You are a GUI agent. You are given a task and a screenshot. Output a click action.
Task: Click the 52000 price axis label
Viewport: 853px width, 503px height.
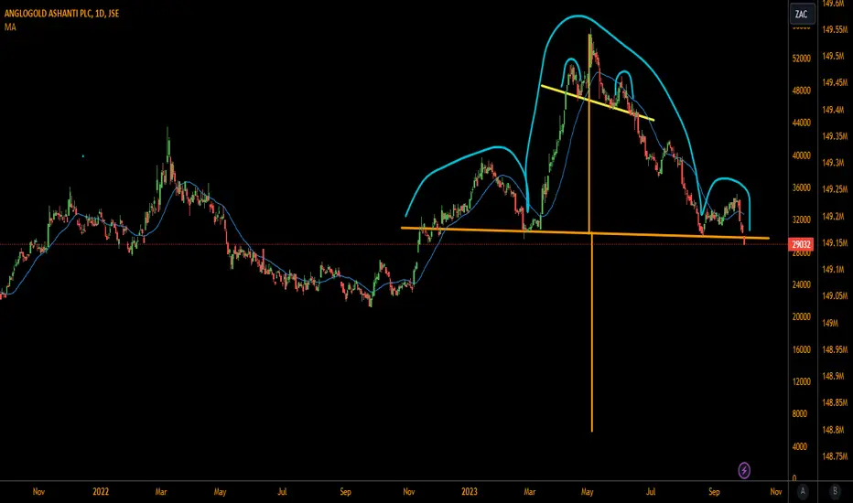pyautogui.click(x=802, y=59)
